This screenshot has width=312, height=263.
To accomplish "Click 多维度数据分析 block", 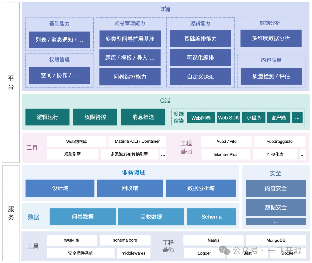I will tap(271, 38).
